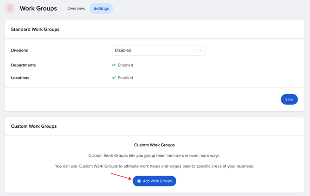
Task: Click the plus icon in Add Work Groups
Action: [x=139, y=181]
